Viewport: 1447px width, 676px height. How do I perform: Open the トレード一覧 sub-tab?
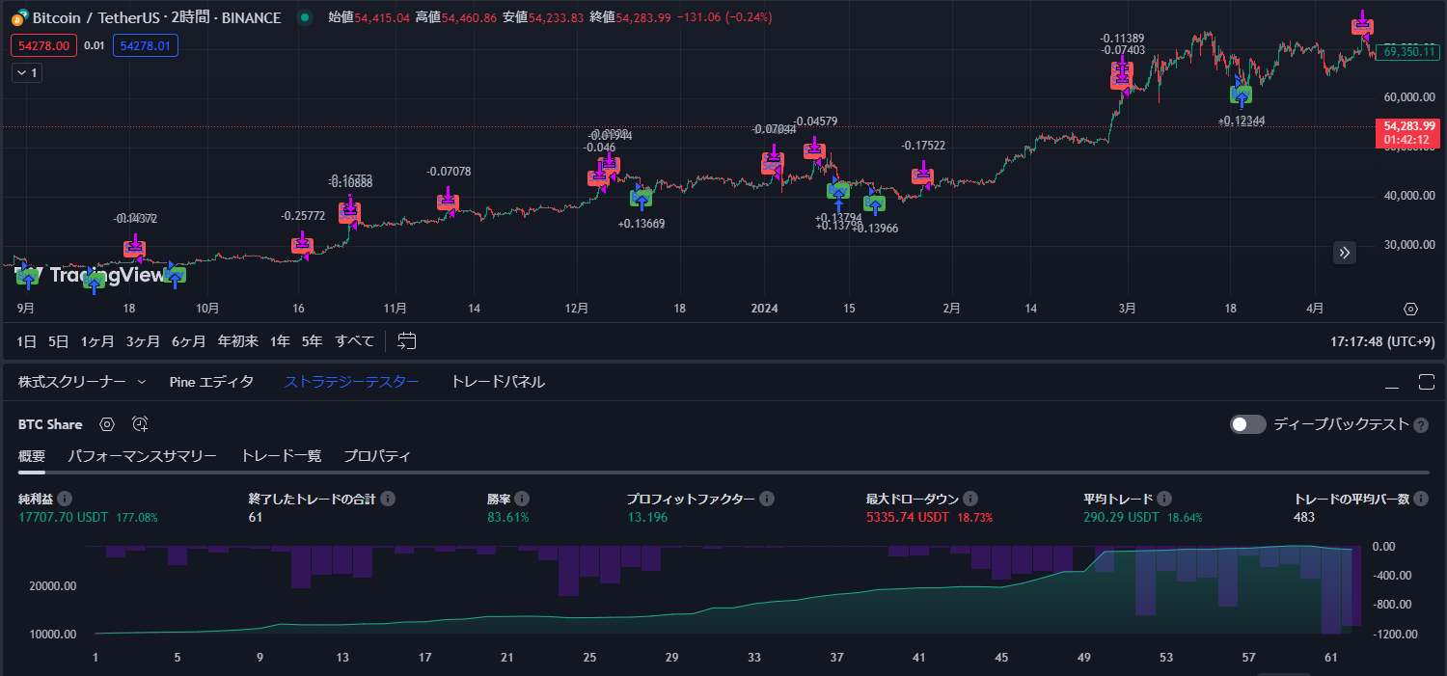pyautogui.click(x=281, y=456)
